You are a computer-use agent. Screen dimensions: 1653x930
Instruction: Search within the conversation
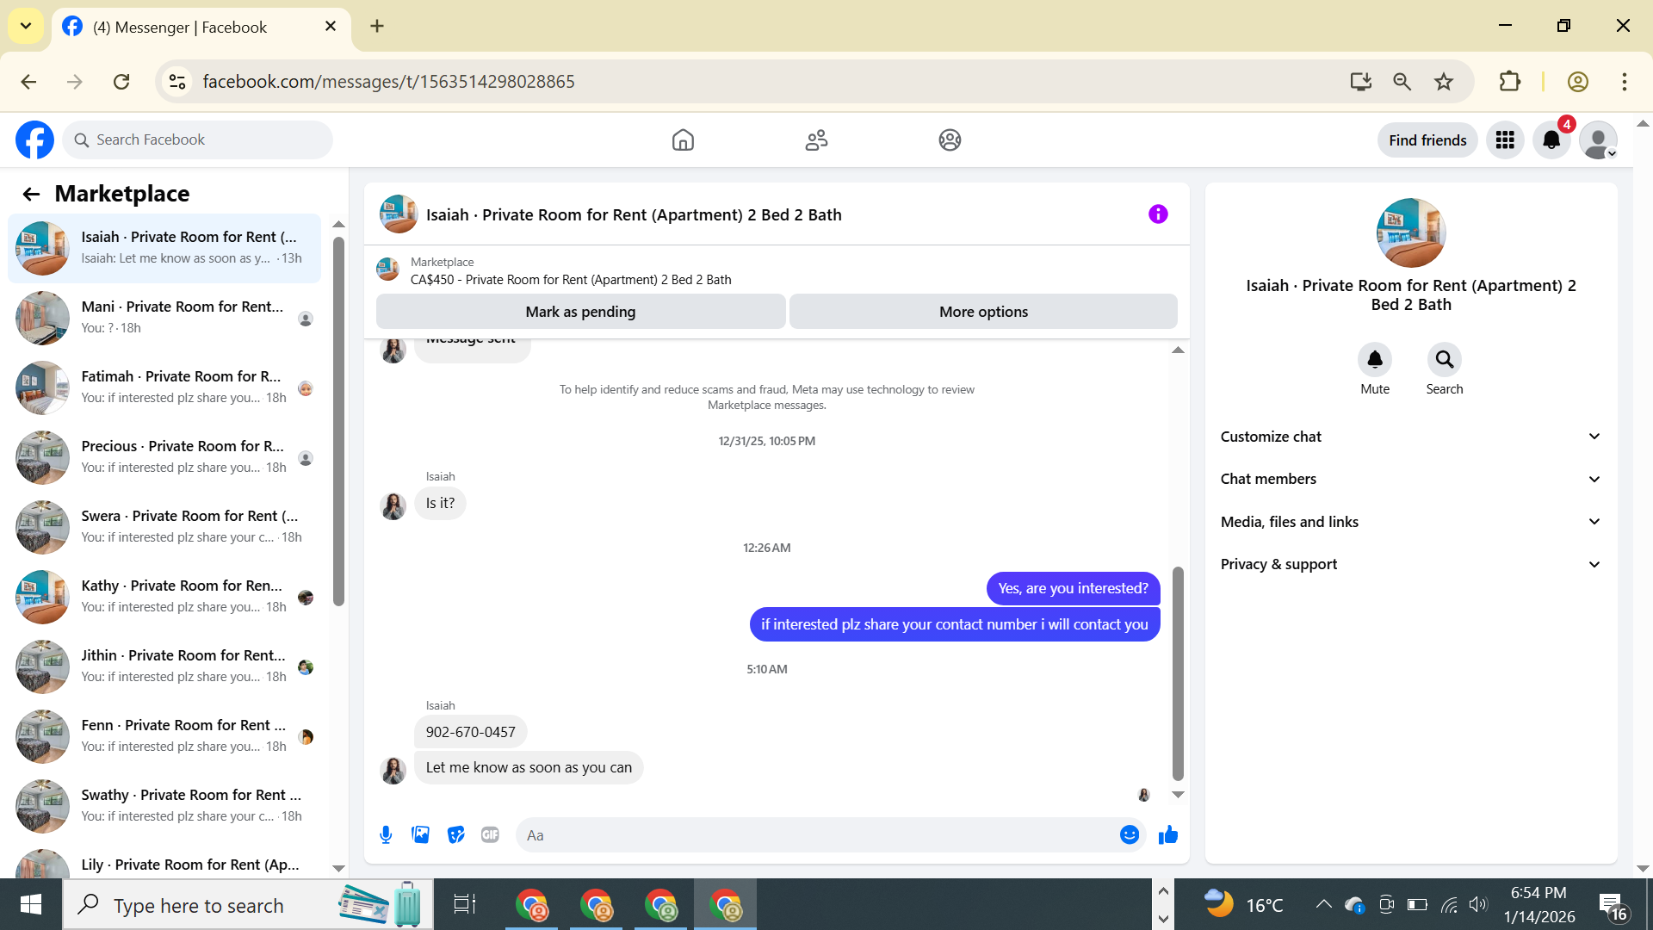pos(1444,360)
